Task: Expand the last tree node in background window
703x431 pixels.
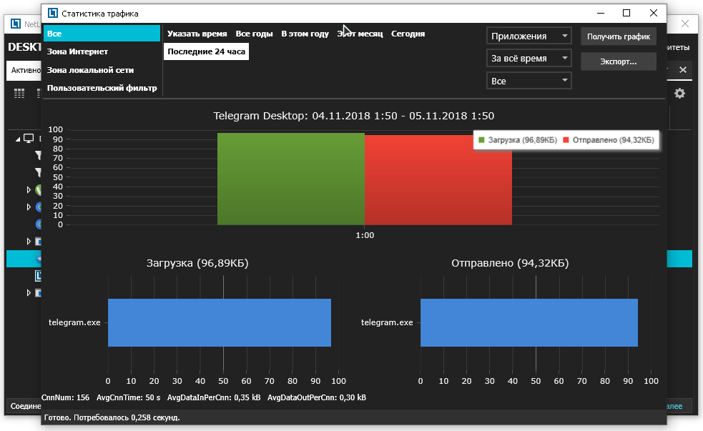Action: point(29,292)
